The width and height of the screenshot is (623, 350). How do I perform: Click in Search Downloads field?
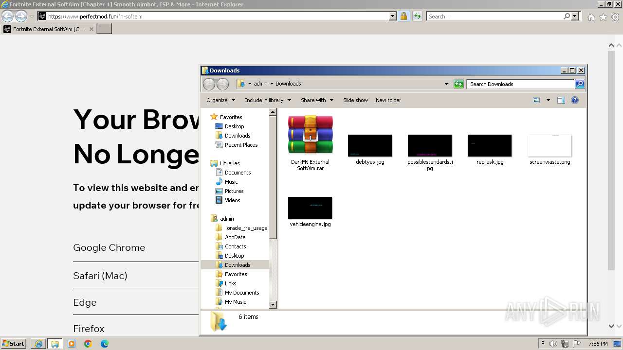point(520,84)
